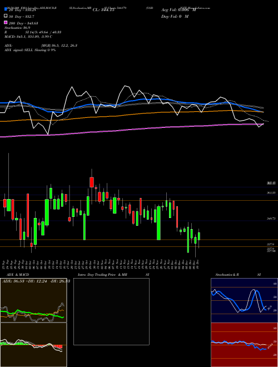Click the 361.33 price axis label
This screenshot has width=278, height=367.
[x=271, y=193]
